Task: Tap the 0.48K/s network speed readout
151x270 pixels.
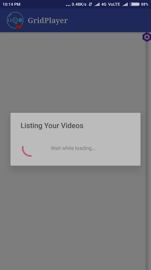Action: click(79, 4)
